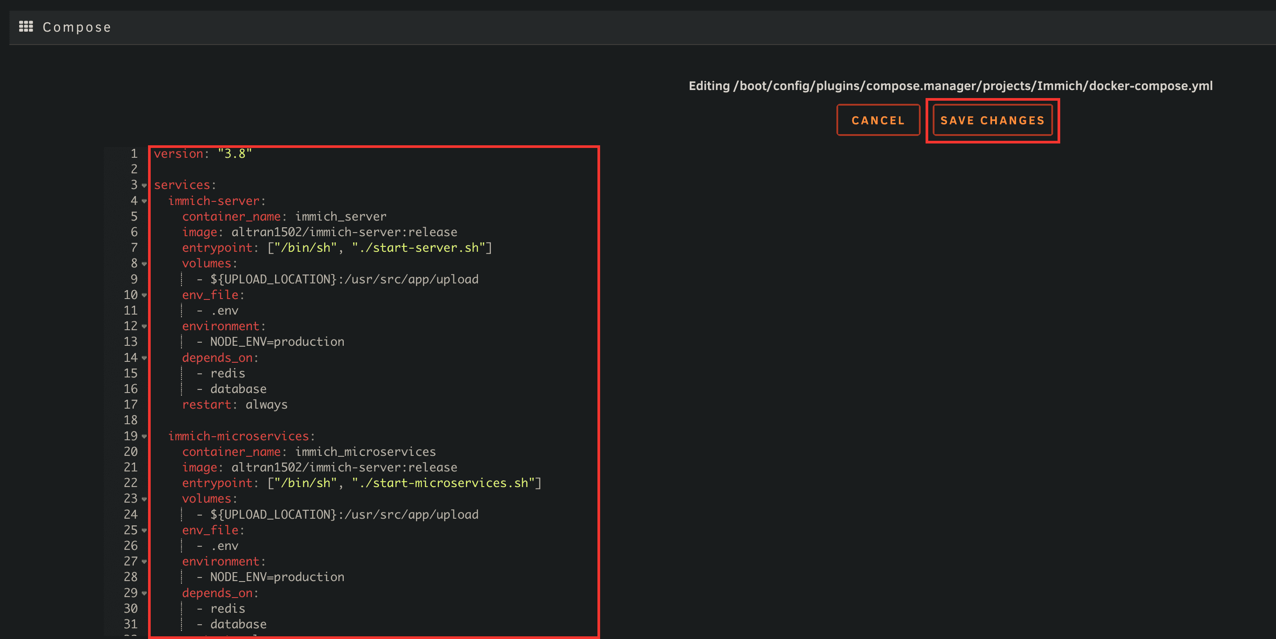Fold the volumes section at line 8
Image resolution: width=1276 pixels, height=639 pixels.
[144, 264]
